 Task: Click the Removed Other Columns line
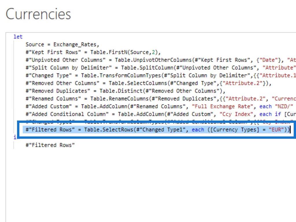point(148,83)
